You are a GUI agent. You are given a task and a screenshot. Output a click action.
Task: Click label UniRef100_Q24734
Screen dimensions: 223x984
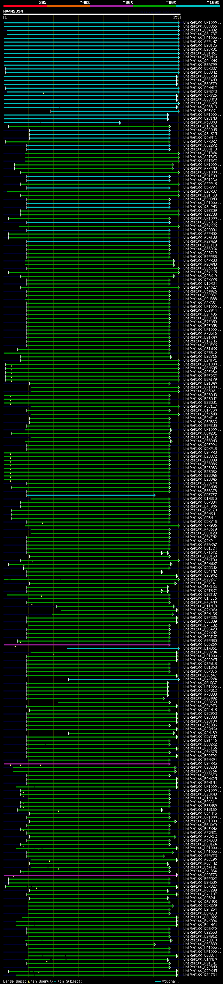(200, 975)
